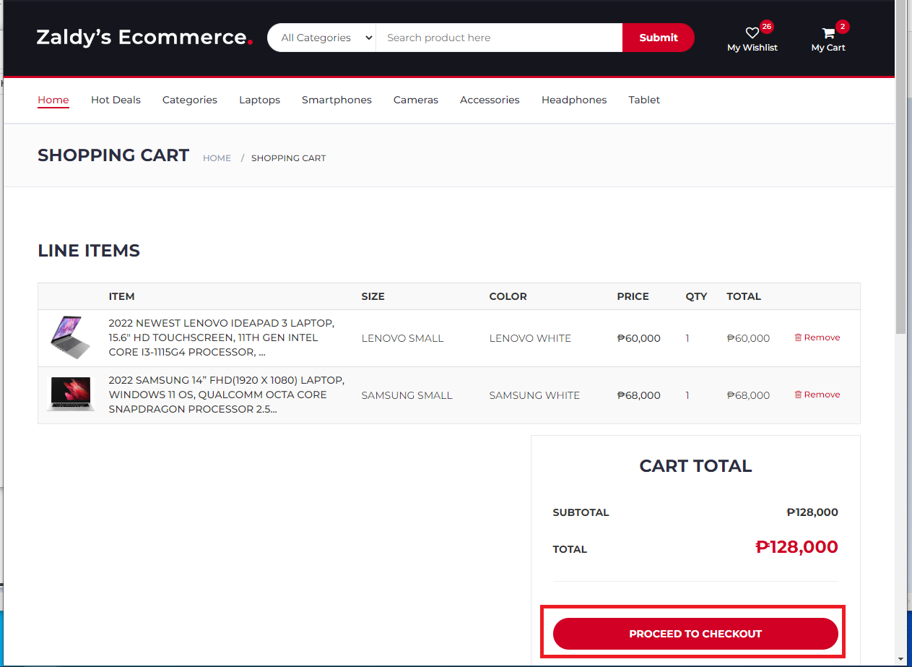
Task: Open the Lenovo IdeaPad 3 product link
Action: pyautogui.click(x=222, y=337)
